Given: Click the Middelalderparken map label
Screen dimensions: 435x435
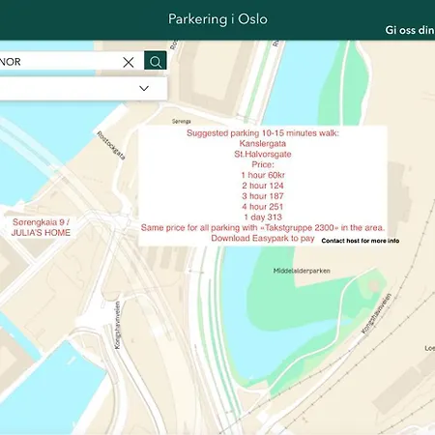Looking at the screenshot, I should point(302,271).
